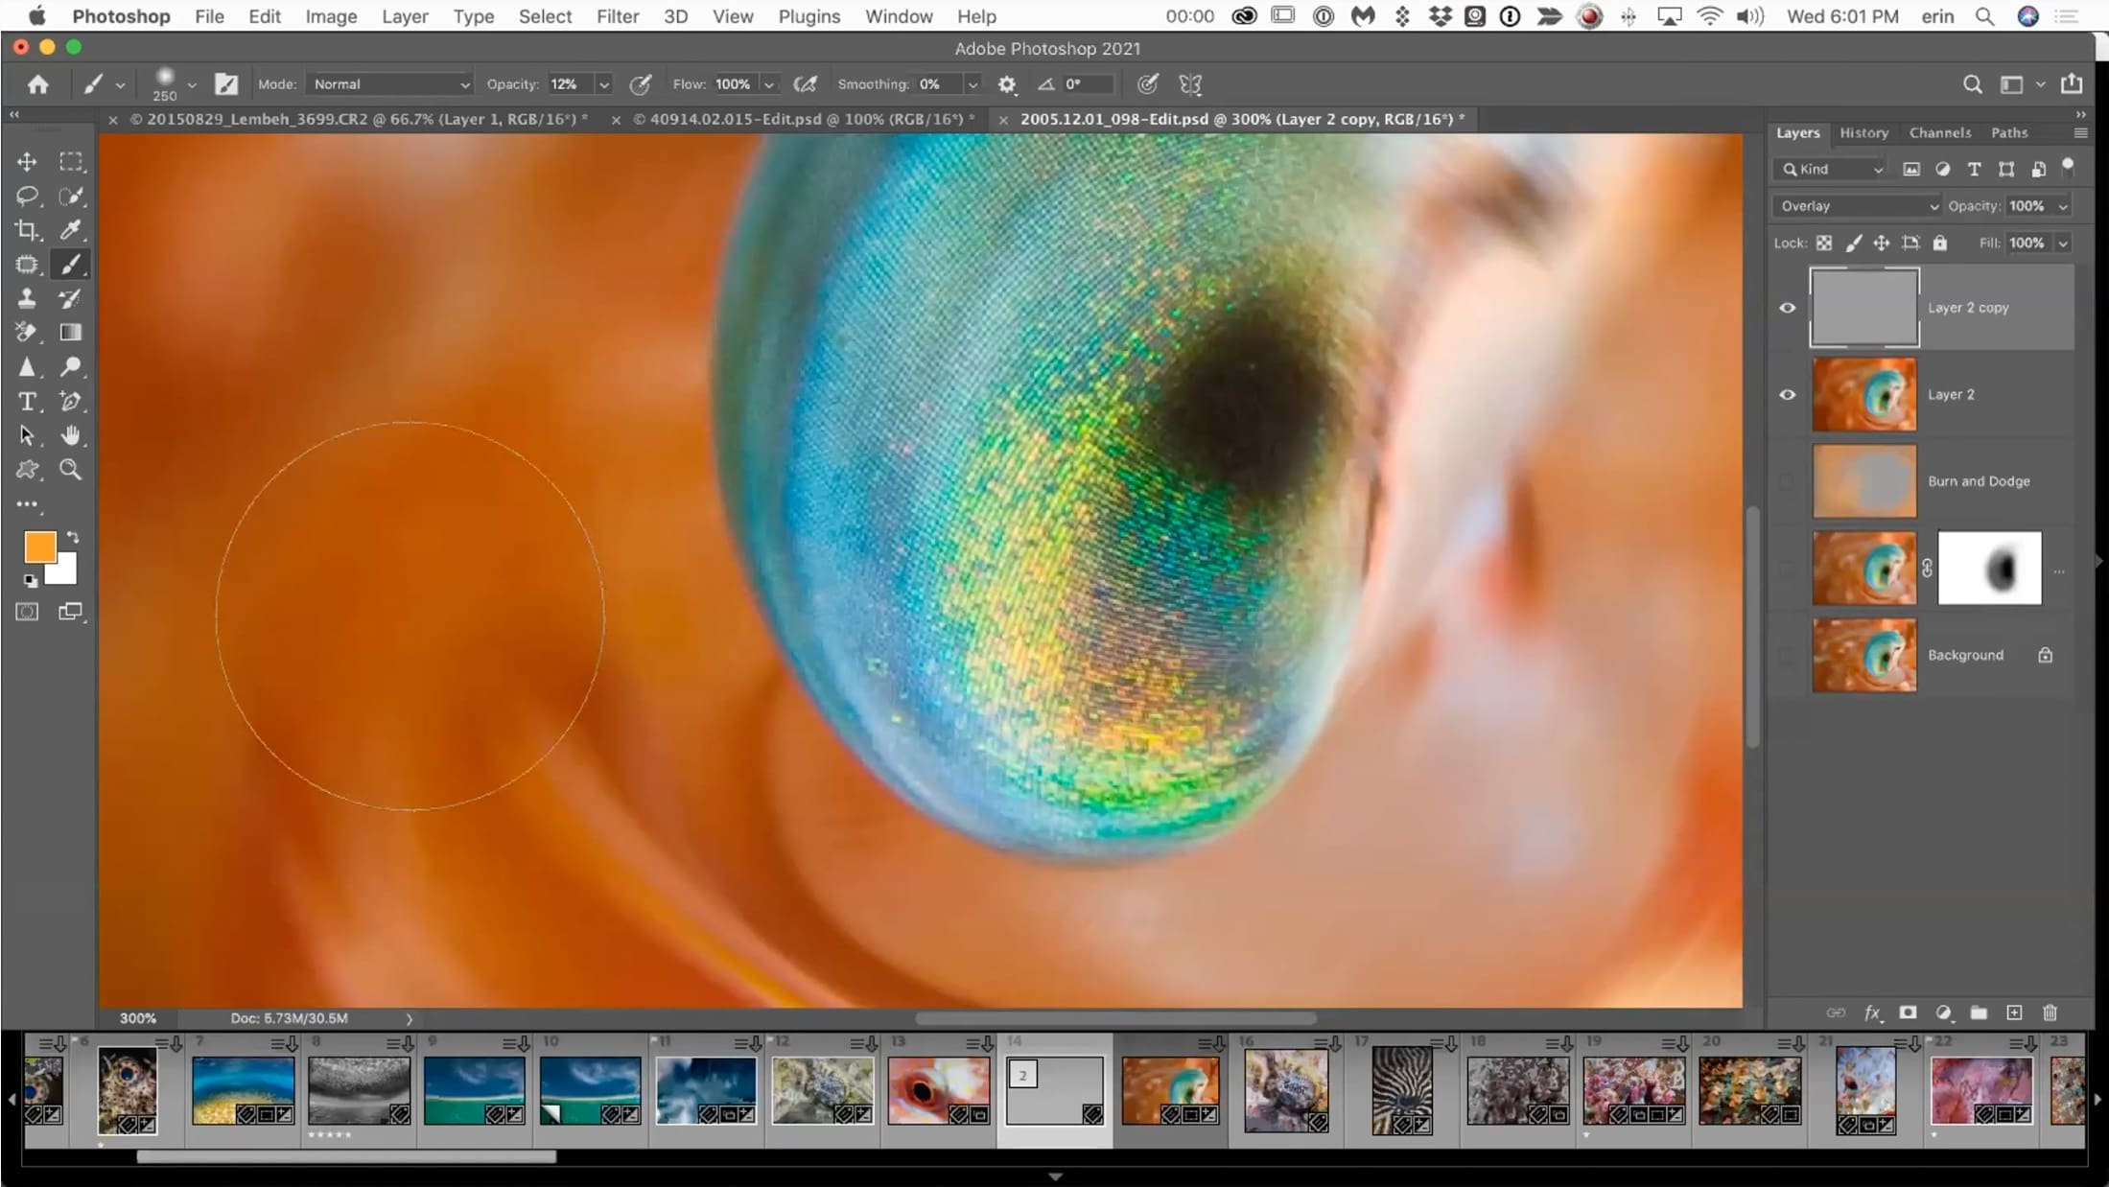Create a new layer icon
Screen dimensions: 2109x1187
tap(2014, 1012)
